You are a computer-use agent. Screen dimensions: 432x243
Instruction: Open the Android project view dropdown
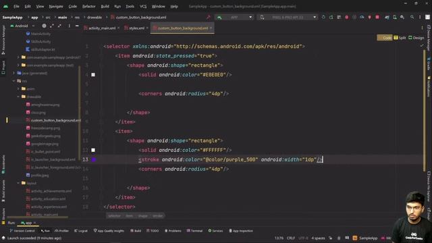pyautogui.click(x=22, y=26)
